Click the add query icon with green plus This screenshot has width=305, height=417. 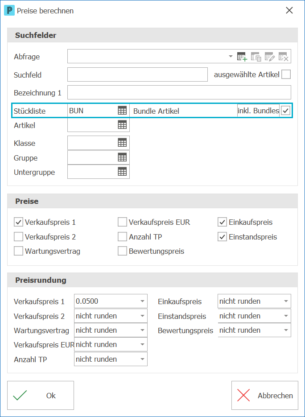(242, 57)
